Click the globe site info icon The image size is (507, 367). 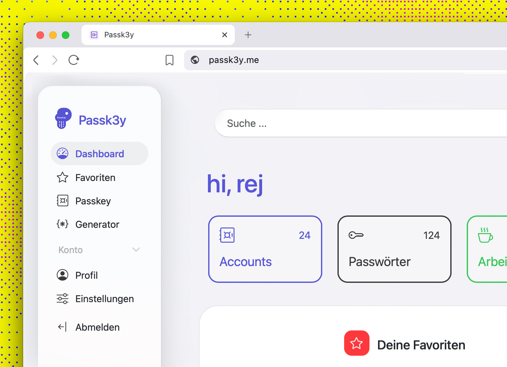point(195,60)
